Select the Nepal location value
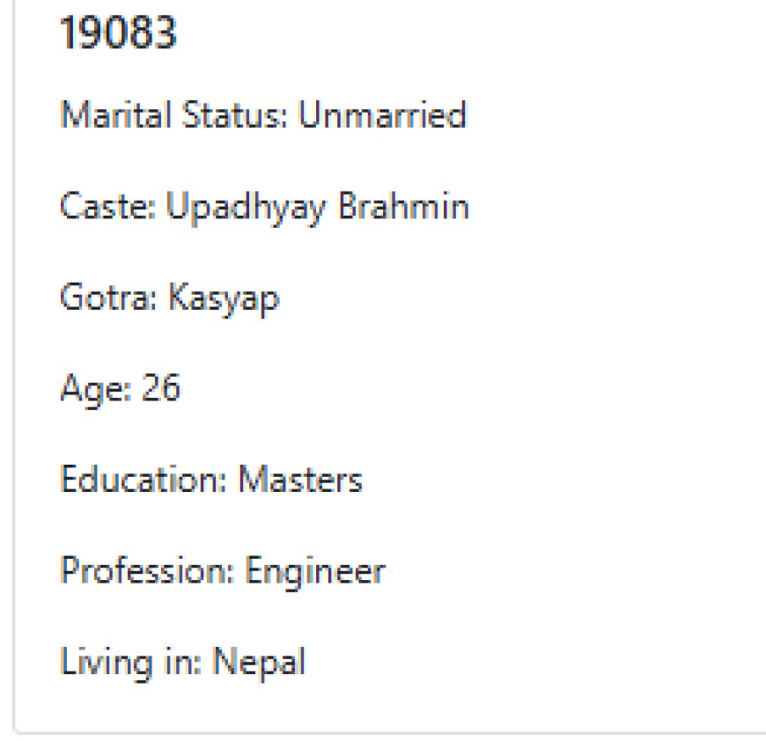The image size is (766, 741). (261, 663)
